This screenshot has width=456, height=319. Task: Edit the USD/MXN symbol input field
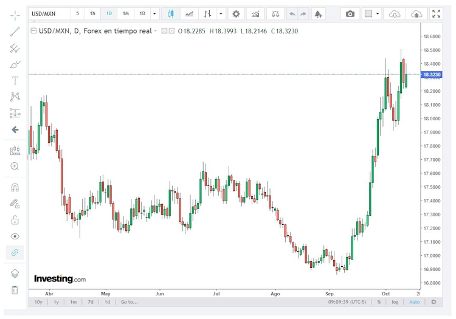click(x=50, y=13)
